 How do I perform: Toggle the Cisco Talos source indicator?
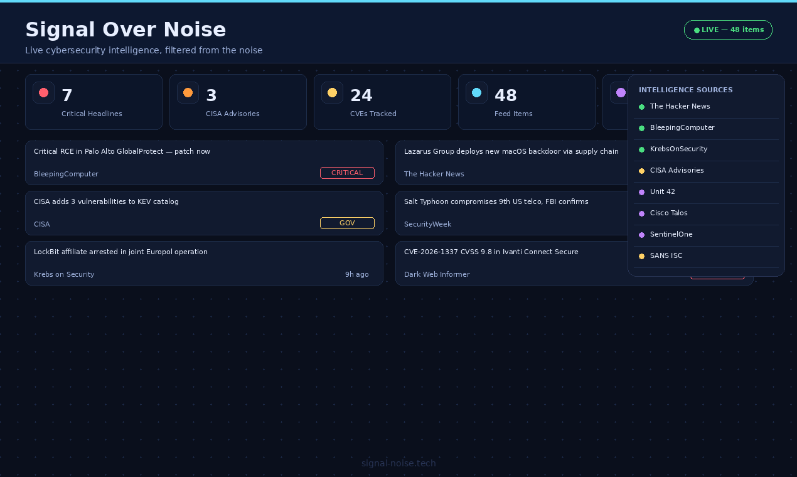point(641,213)
